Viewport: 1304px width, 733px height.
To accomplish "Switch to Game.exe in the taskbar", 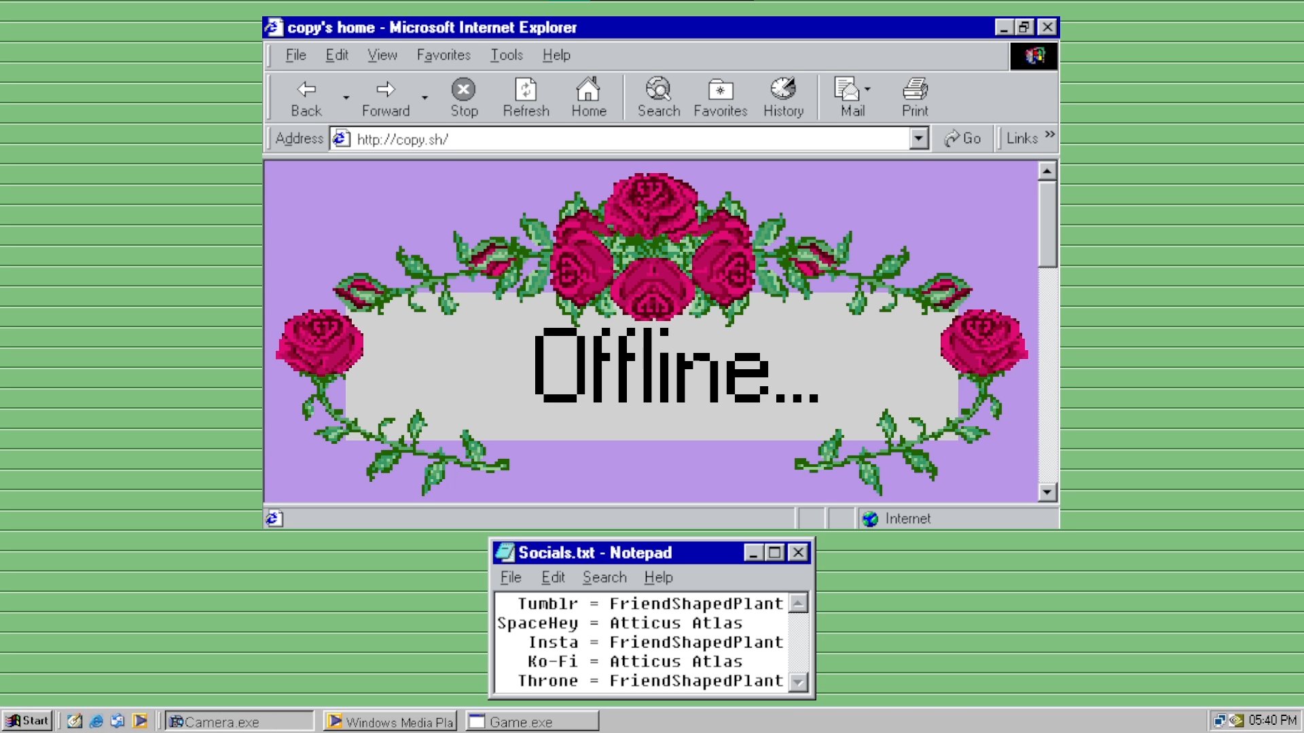I will pos(532,721).
